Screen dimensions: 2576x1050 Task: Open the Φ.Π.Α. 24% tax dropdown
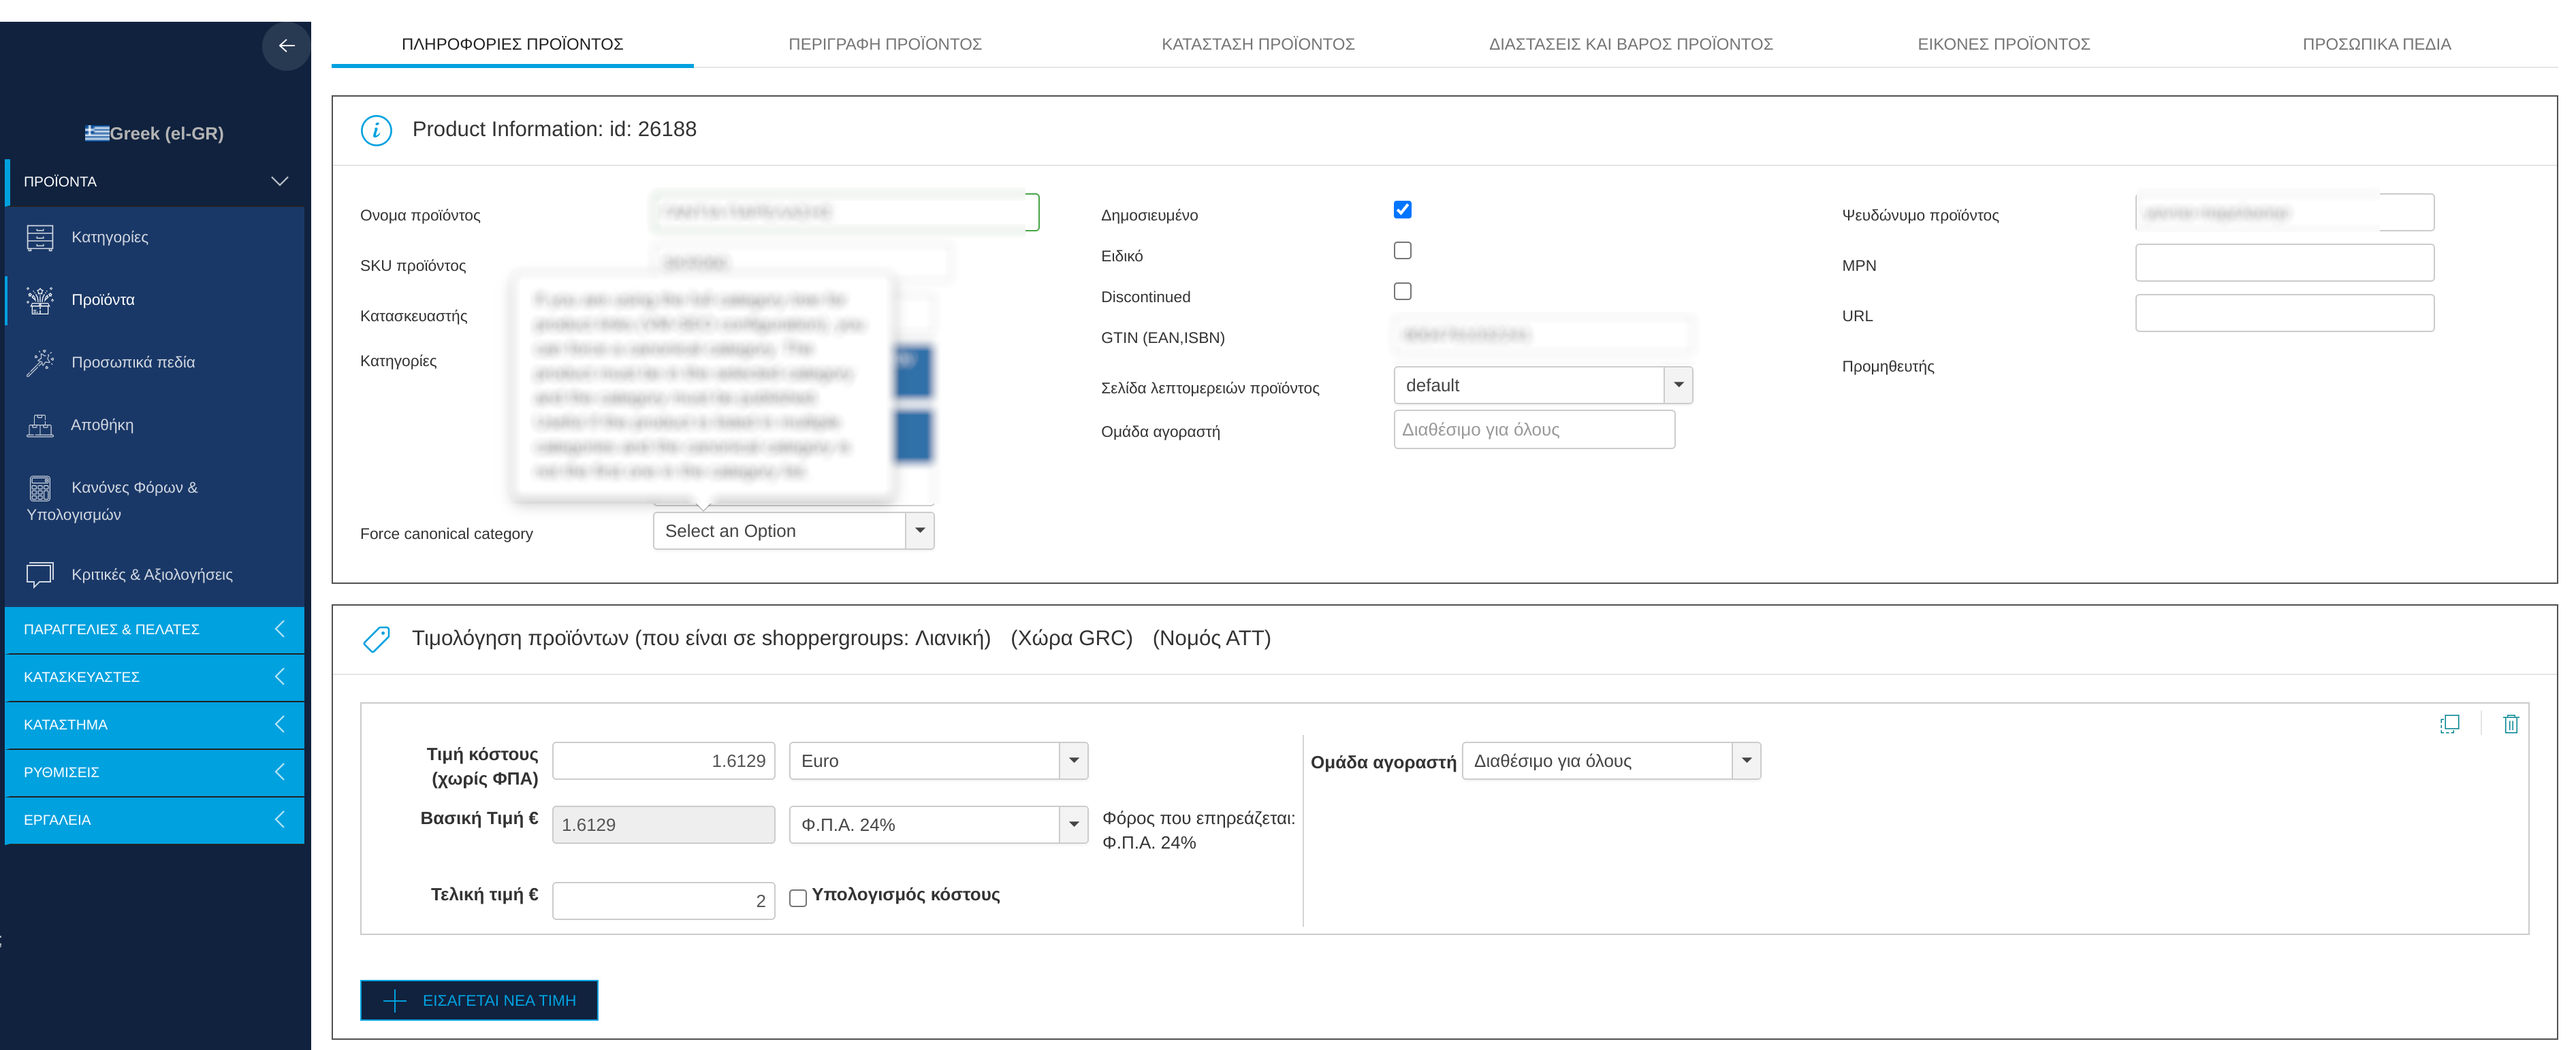click(x=938, y=825)
